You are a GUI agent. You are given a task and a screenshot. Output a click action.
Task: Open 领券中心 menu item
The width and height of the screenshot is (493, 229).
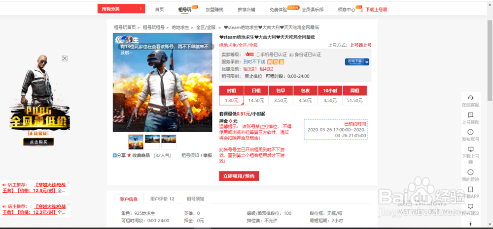tap(347, 10)
